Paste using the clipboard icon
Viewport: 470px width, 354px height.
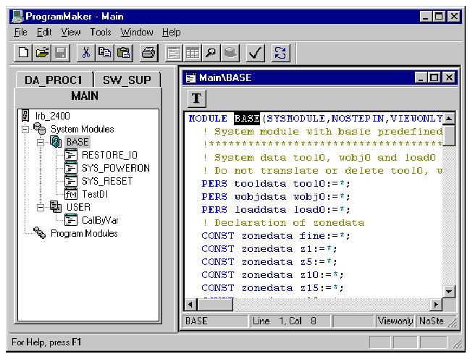tap(123, 53)
